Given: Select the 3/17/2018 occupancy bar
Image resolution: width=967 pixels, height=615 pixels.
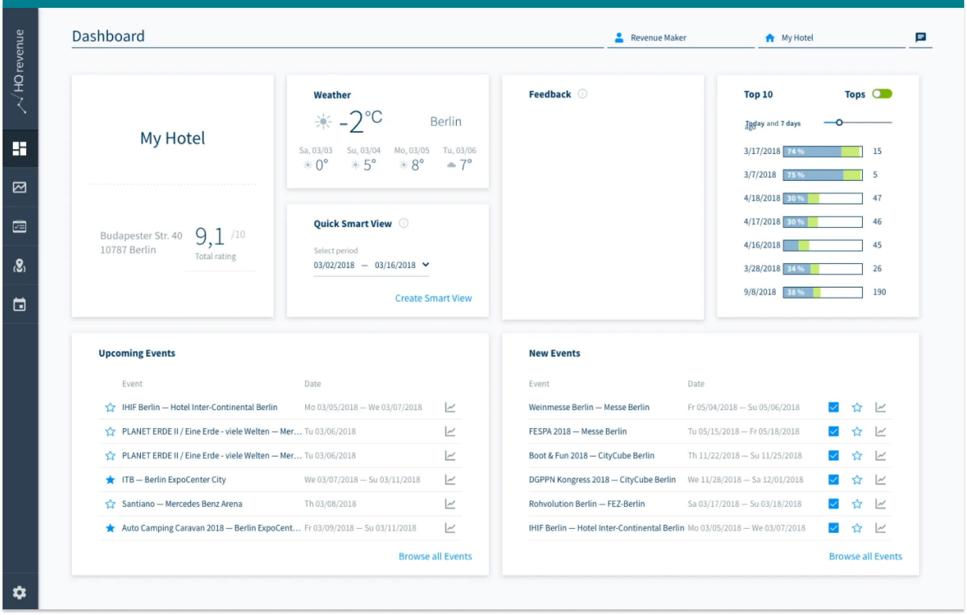Looking at the screenshot, I should 822,151.
